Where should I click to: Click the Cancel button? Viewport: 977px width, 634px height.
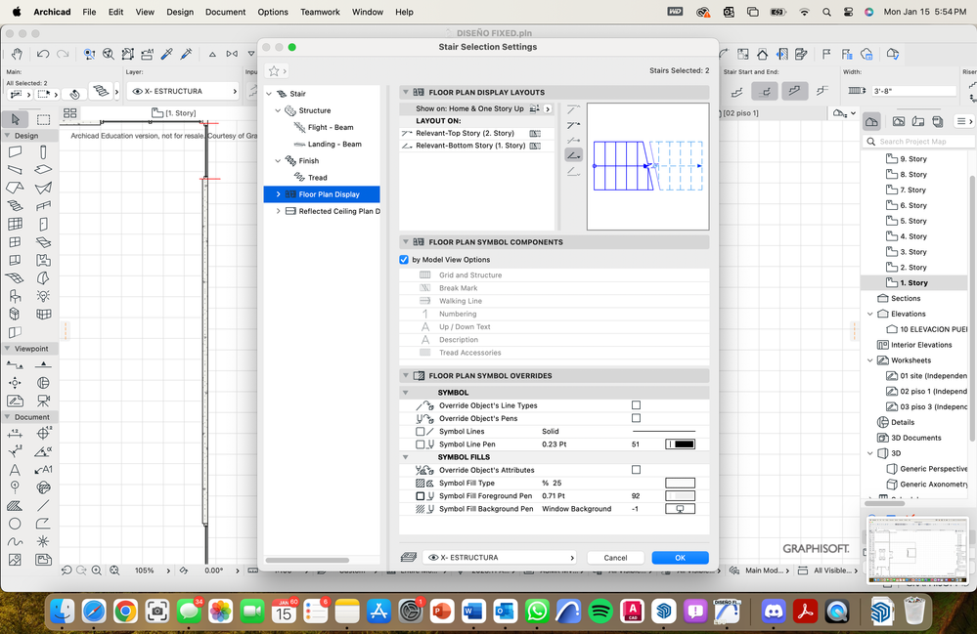[x=615, y=558]
